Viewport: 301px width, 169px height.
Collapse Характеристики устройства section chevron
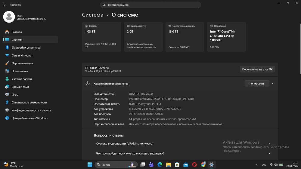pyautogui.click(x=273, y=83)
